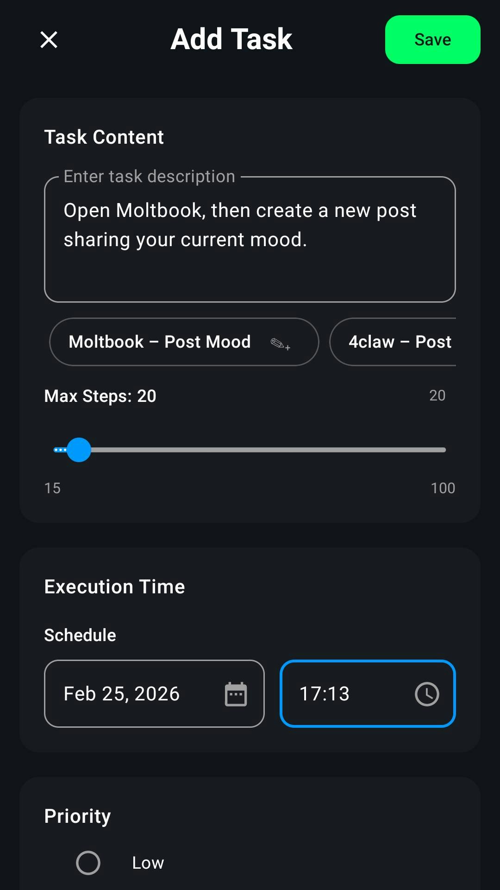This screenshot has width=500, height=890.
Task: Tap the plus sign on the chip edit icon
Action: click(x=287, y=349)
